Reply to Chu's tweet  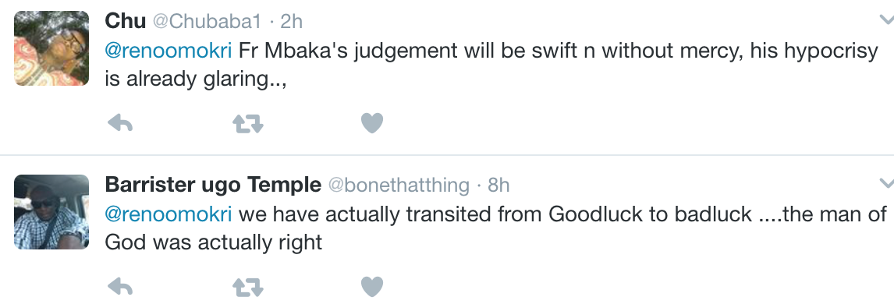click(119, 123)
